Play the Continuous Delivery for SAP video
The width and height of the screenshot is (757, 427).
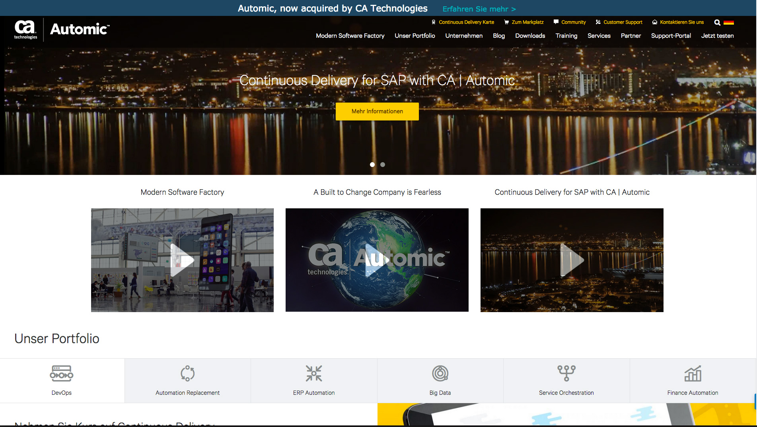[x=572, y=260]
